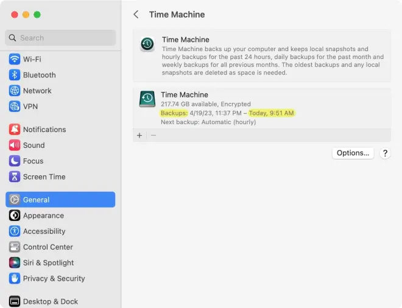Click the Time Machine page title
402x308 pixels.
[x=177, y=15]
